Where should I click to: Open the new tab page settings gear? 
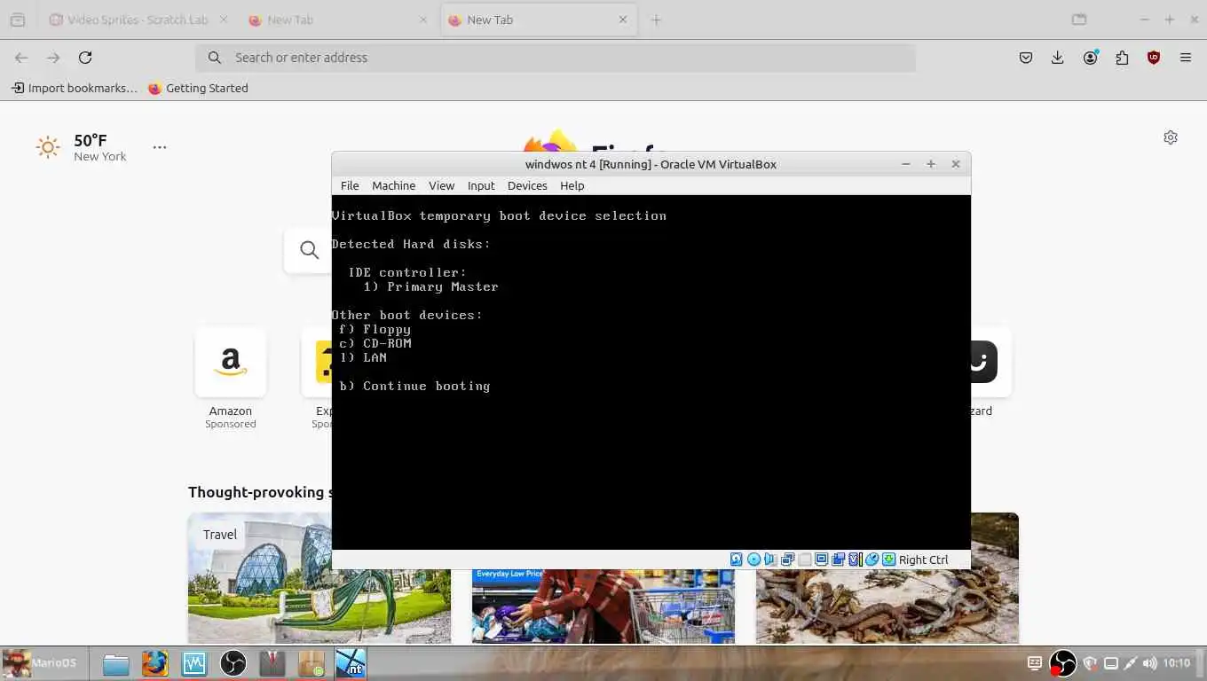1171,137
